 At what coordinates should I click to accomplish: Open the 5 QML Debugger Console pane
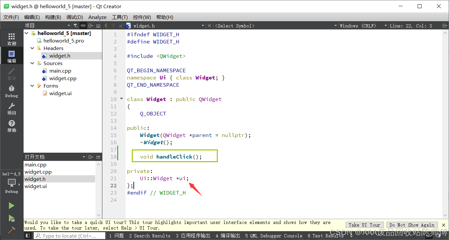274,235
